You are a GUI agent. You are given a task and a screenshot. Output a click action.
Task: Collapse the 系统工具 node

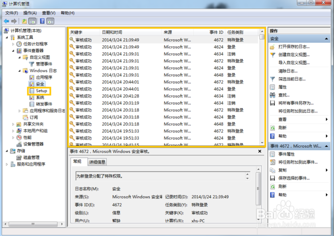7,37
